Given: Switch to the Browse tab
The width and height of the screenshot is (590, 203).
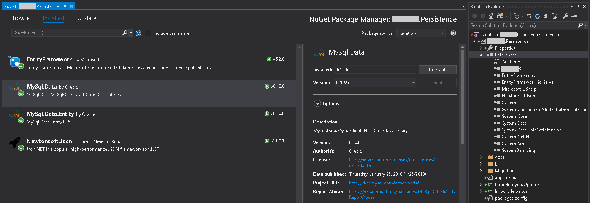Looking at the screenshot, I should 20,18.
